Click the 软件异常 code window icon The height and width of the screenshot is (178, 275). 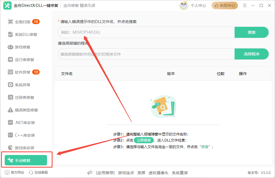click(x=10, y=72)
